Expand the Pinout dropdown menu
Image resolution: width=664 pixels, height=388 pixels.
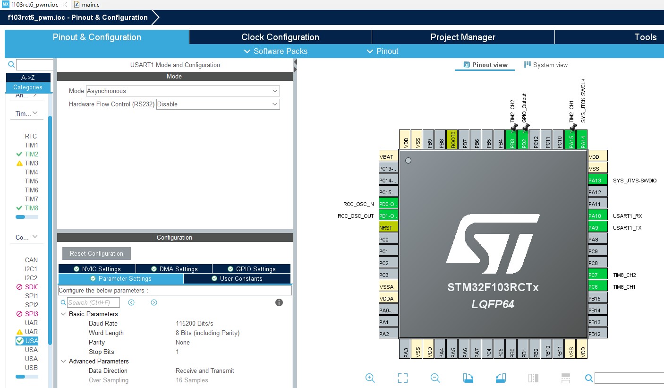click(383, 51)
